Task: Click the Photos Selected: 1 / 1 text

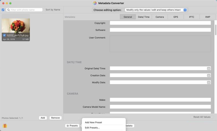Action: point(12,118)
